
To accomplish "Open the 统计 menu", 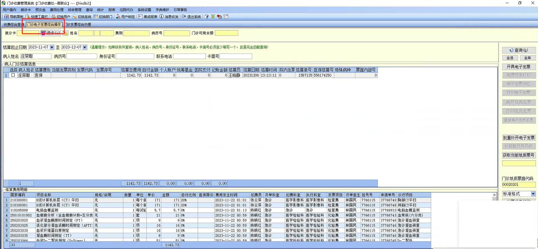I will point(100,10).
